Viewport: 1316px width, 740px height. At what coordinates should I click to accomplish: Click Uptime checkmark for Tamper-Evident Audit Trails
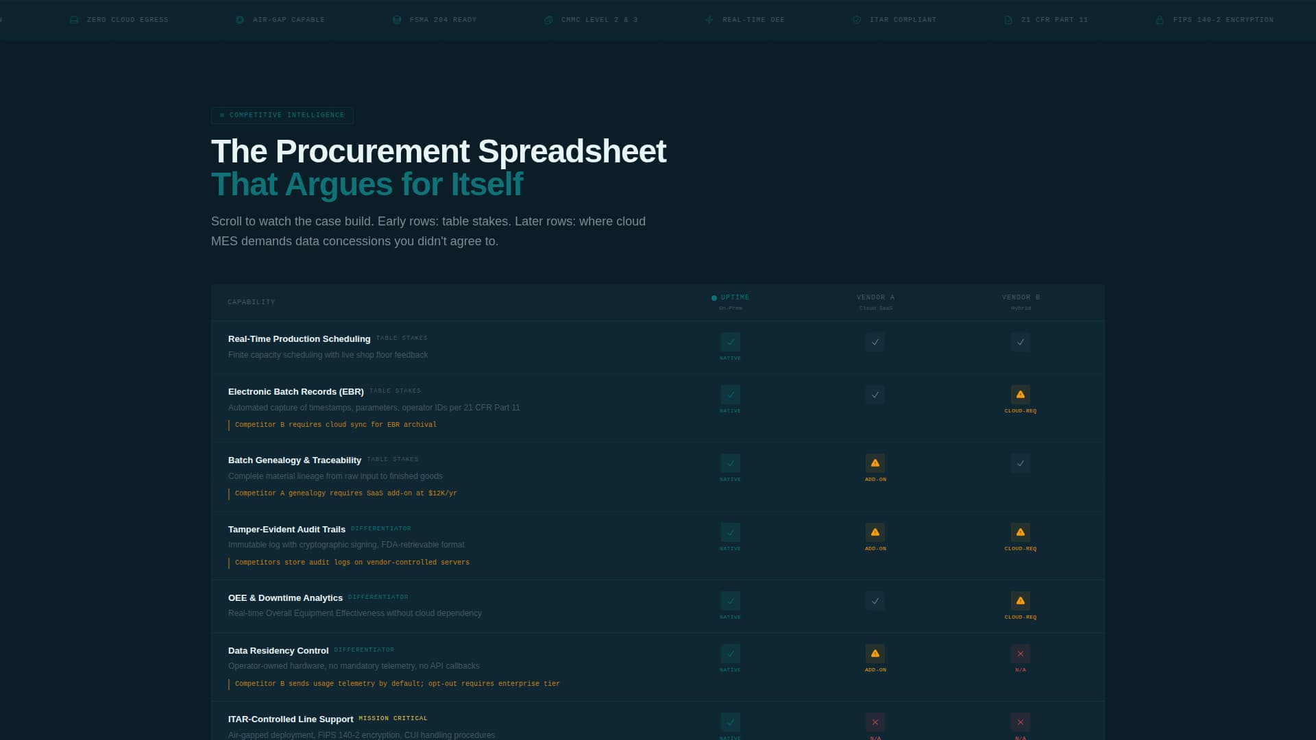pos(731,532)
